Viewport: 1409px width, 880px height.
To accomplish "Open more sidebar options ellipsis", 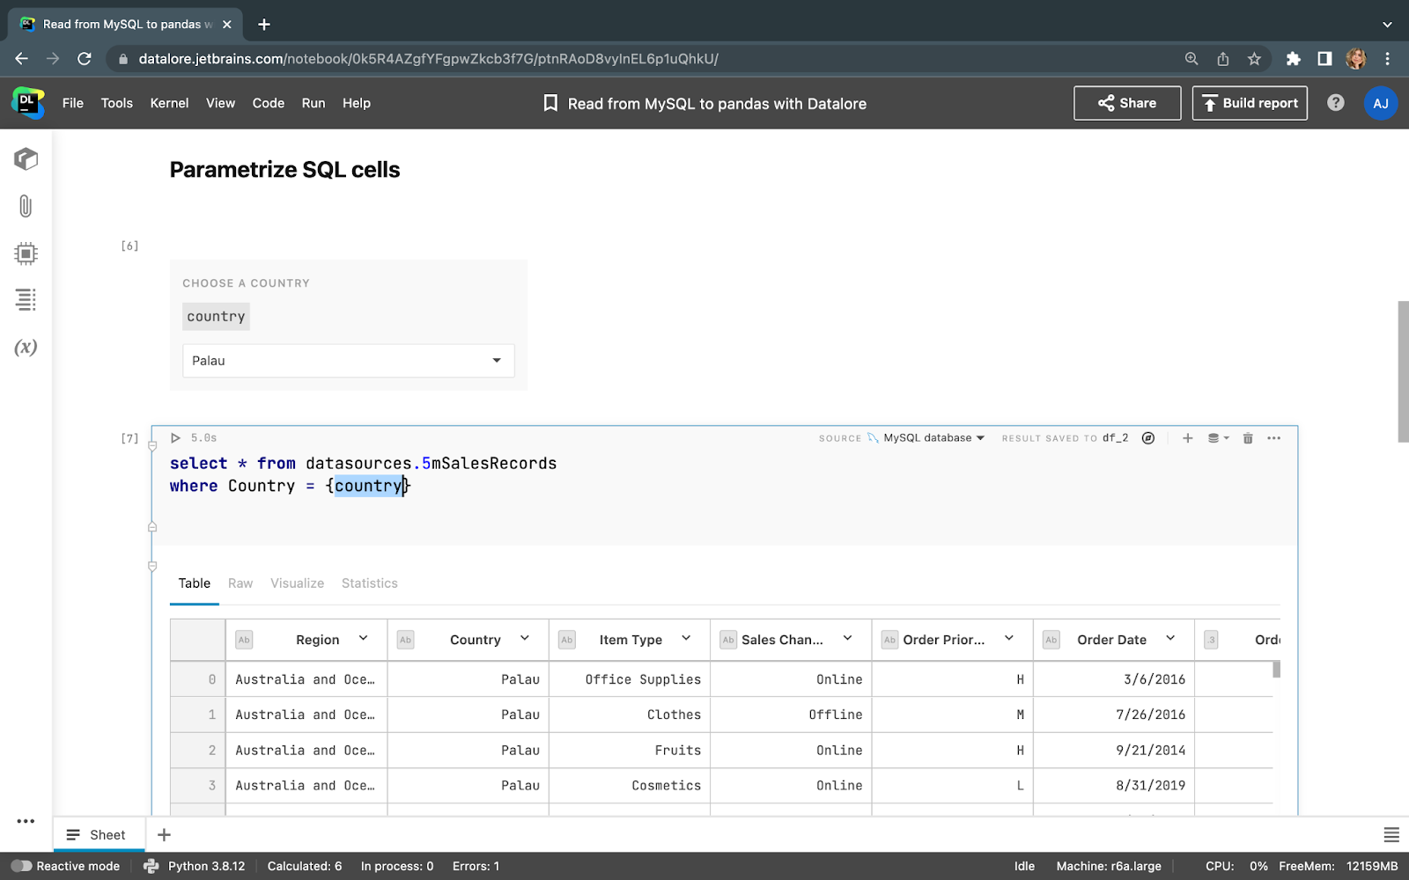I will click(26, 821).
